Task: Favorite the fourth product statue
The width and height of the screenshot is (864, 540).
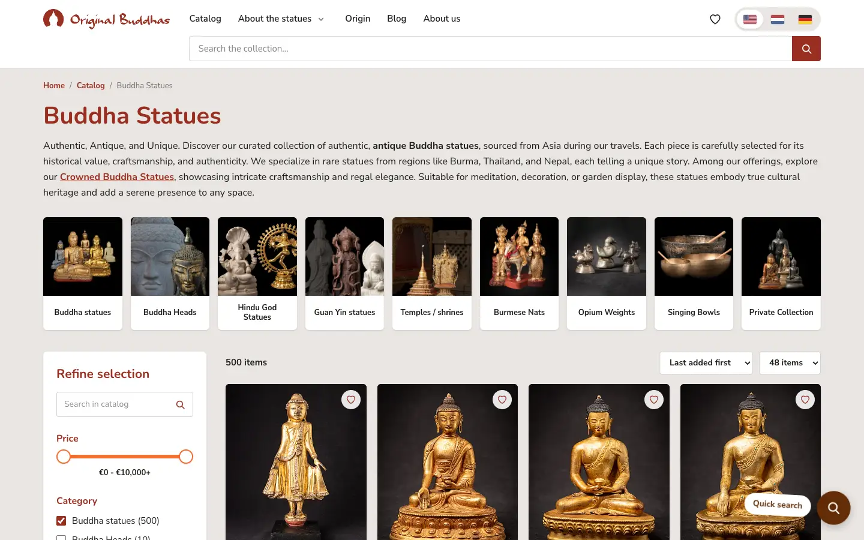Action: pyautogui.click(x=805, y=400)
